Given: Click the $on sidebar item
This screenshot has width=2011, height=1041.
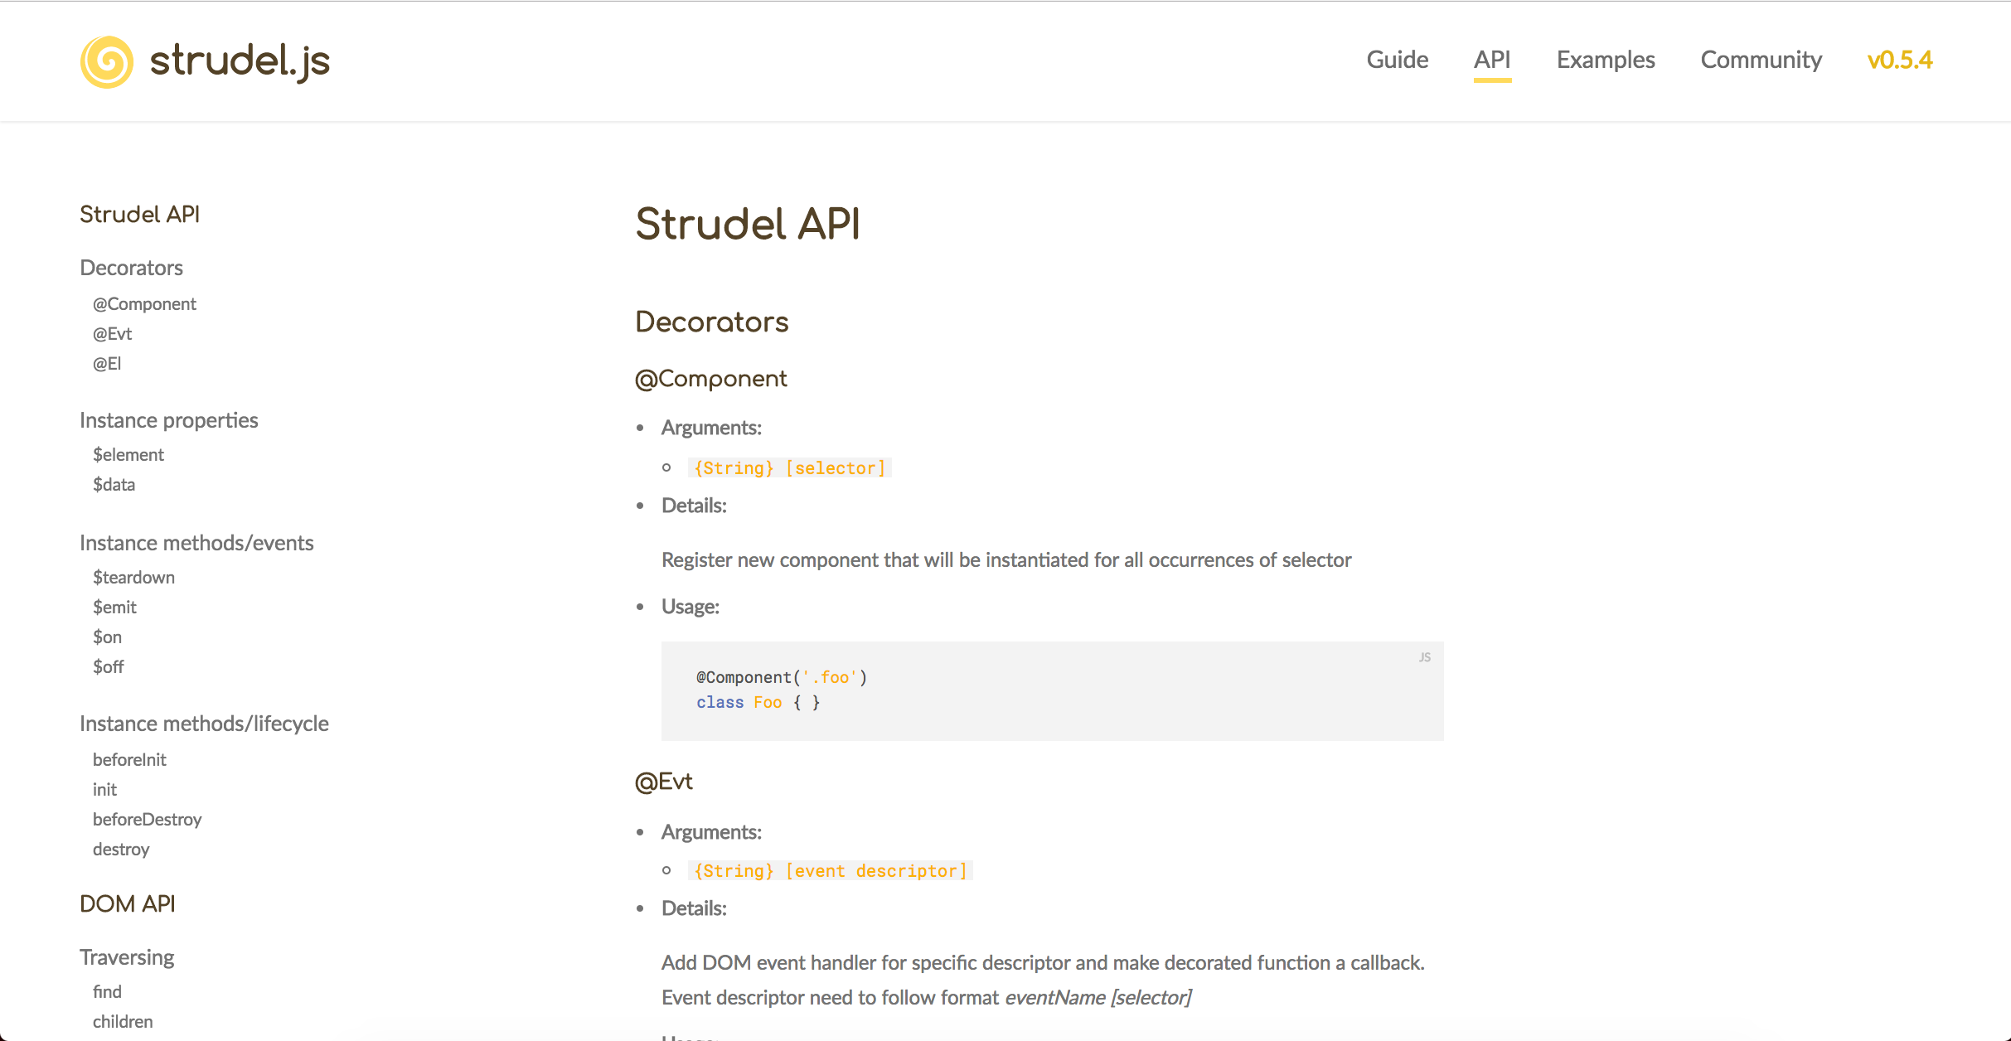Looking at the screenshot, I should pos(107,637).
